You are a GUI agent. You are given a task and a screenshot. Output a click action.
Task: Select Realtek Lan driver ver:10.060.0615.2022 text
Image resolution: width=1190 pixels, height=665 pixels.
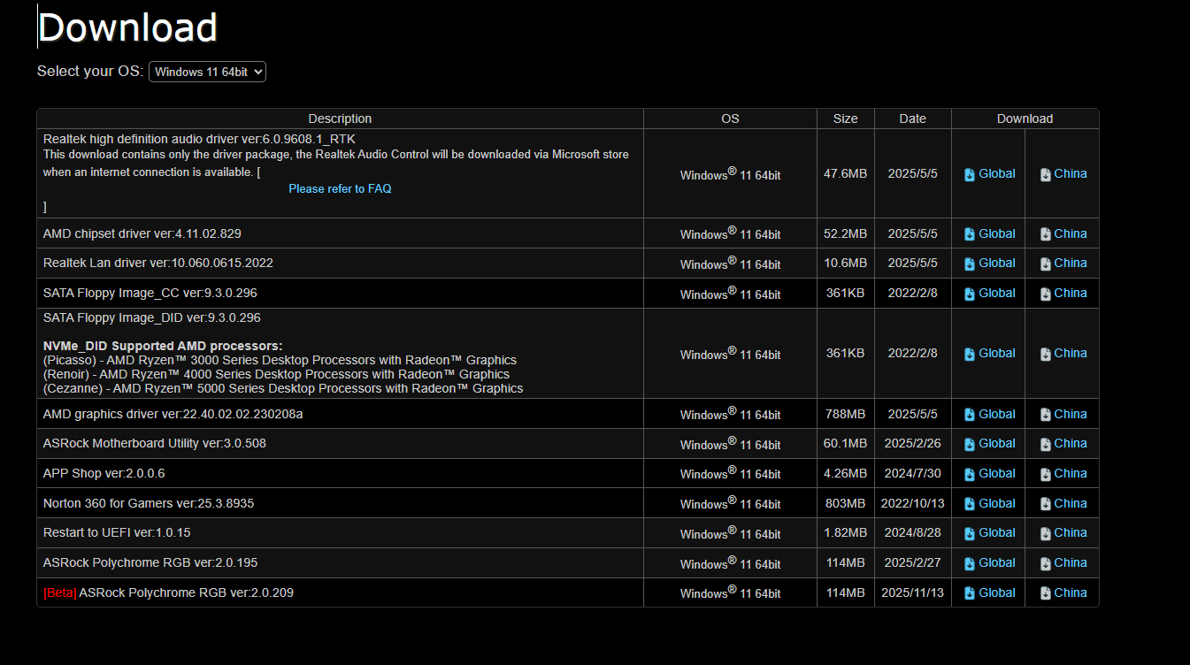(x=158, y=263)
